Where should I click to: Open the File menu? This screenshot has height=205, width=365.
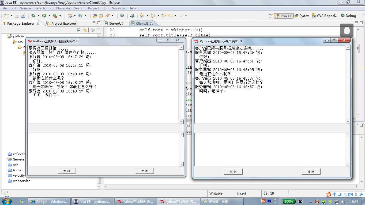(4, 8)
